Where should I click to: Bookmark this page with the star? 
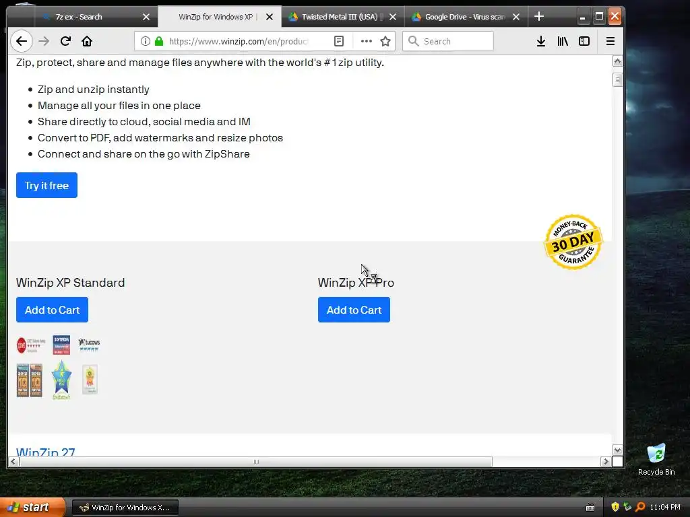pos(385,41)
